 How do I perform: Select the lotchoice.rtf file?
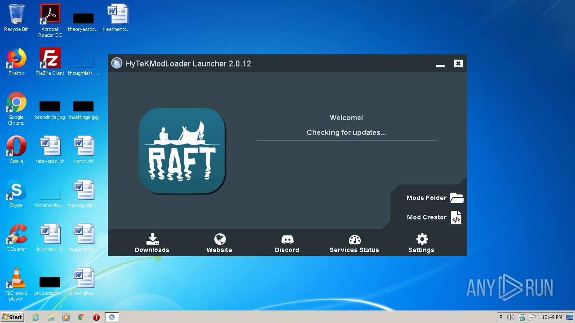point(50,238)
